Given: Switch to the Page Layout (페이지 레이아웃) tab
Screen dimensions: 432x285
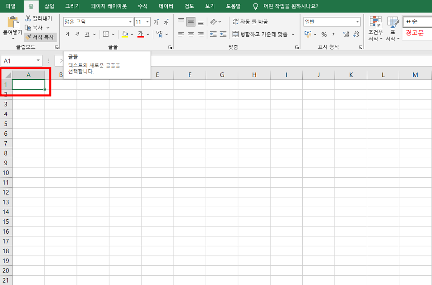Looking at the screenshot, I should [x=109, y=6].
